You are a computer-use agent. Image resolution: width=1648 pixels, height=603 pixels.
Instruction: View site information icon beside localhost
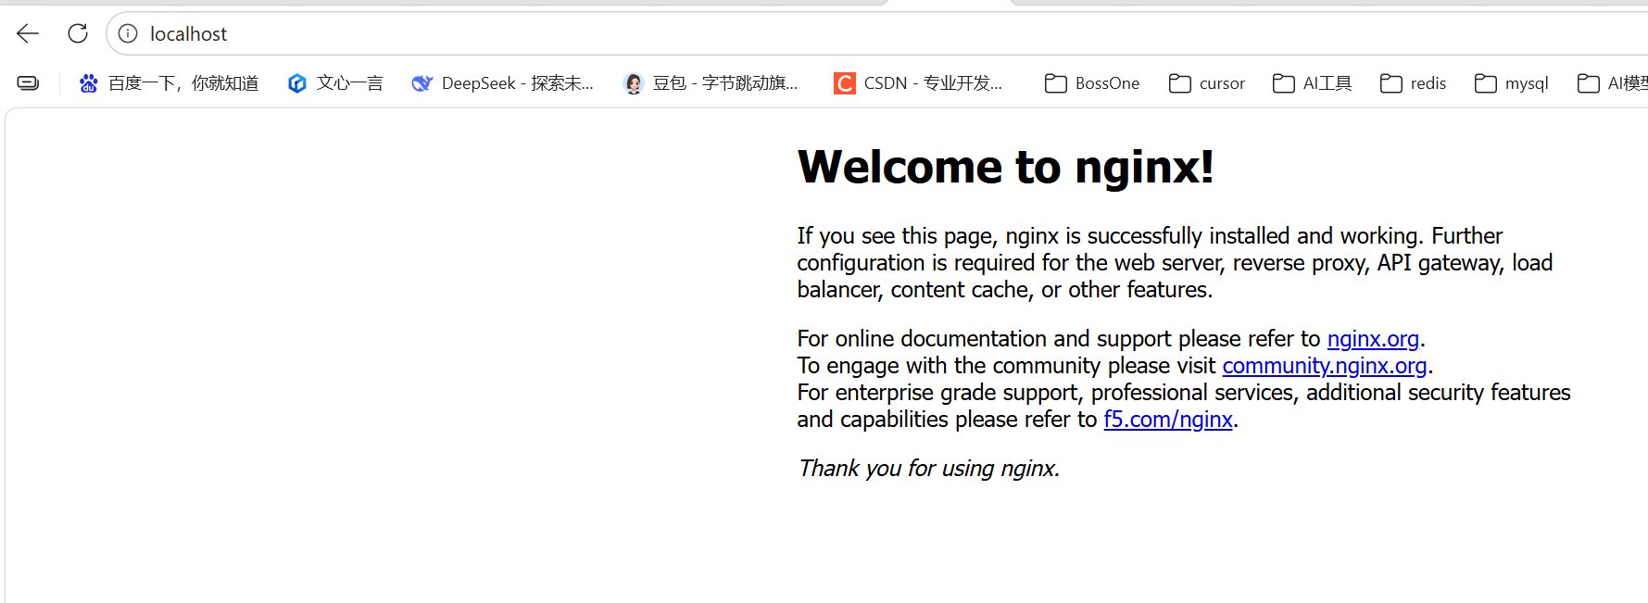128,34
